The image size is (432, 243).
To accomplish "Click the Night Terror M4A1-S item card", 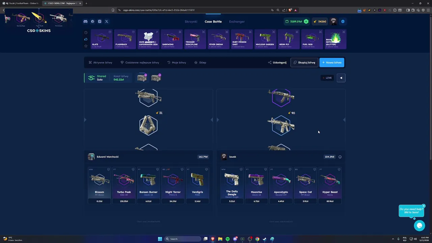I will click(173, 185).
